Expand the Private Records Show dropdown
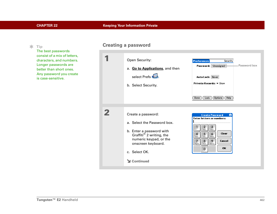This screenshot has height=214, width=277. [221, 84]
